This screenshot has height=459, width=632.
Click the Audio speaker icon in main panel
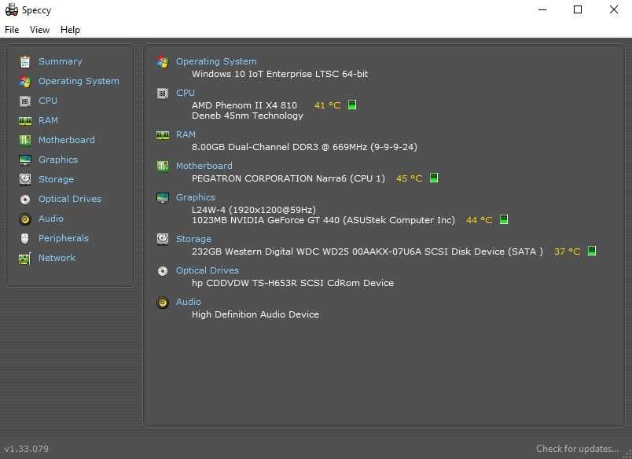163,303
